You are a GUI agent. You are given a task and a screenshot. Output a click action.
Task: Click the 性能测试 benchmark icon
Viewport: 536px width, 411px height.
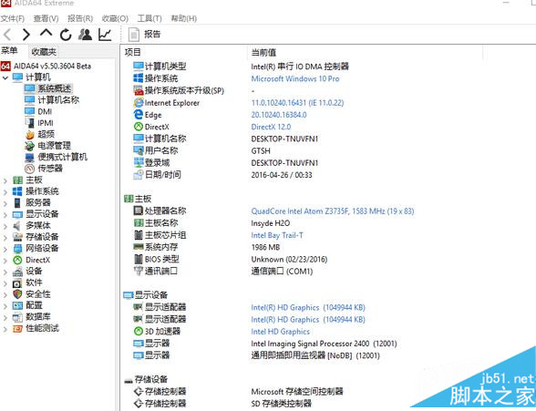pyautogui.click(x=17, y=328)
